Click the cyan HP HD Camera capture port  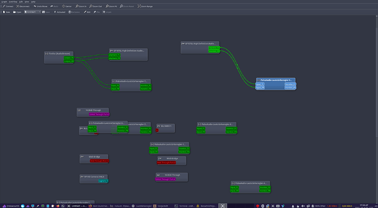[104, 181]
